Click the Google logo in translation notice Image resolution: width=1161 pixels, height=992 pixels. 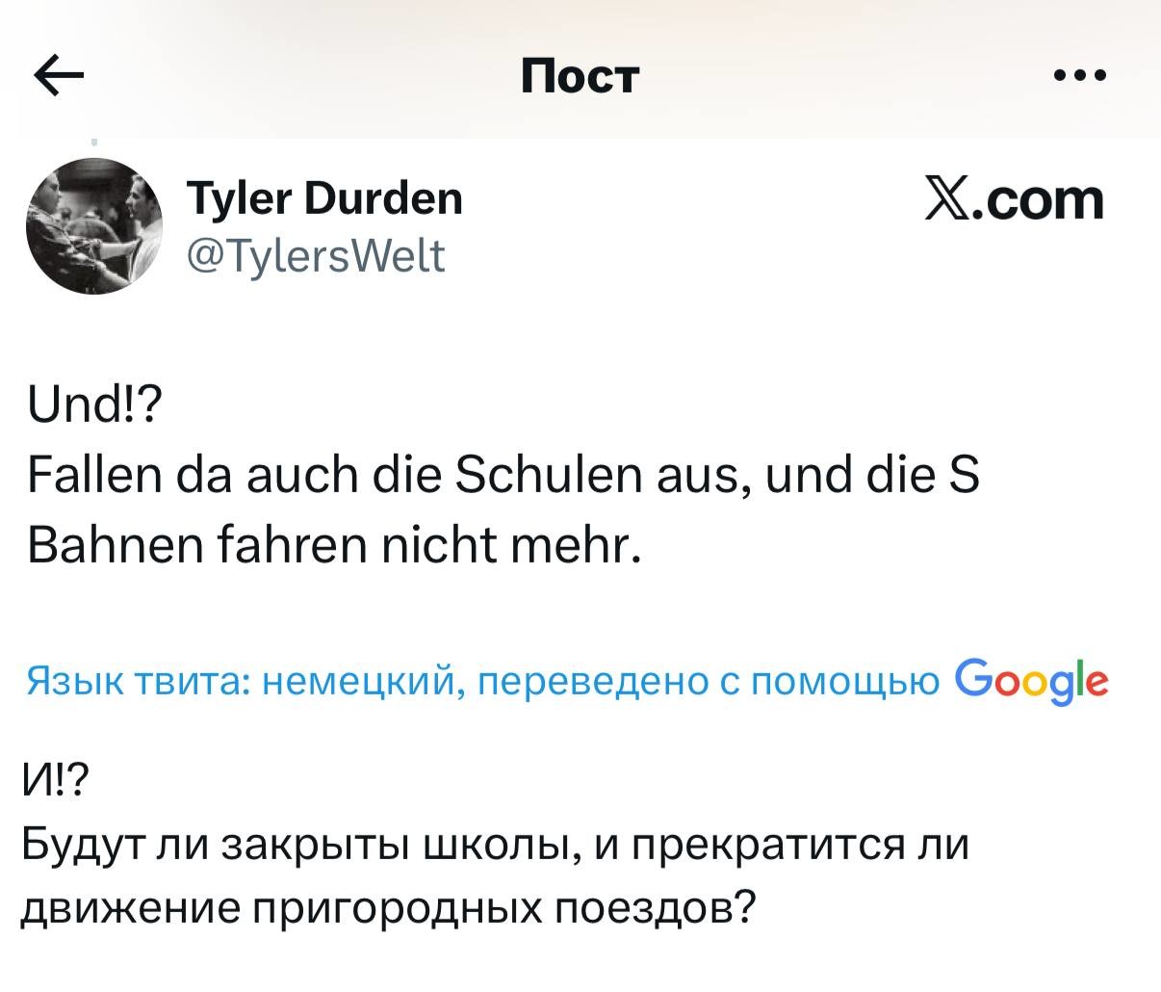tap(1031, 682)
